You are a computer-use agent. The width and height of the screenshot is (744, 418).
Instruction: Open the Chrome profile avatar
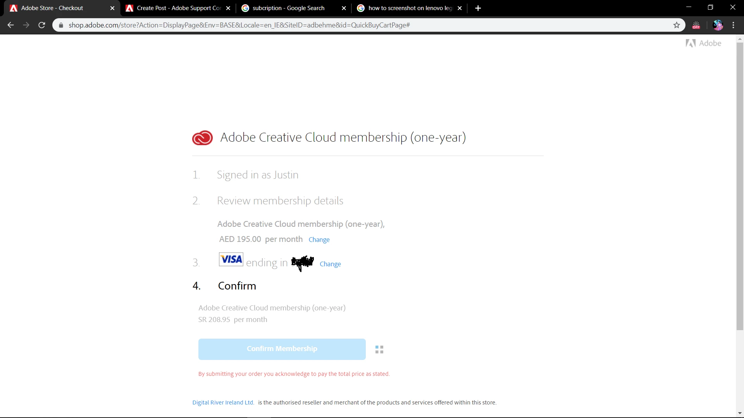718,25
